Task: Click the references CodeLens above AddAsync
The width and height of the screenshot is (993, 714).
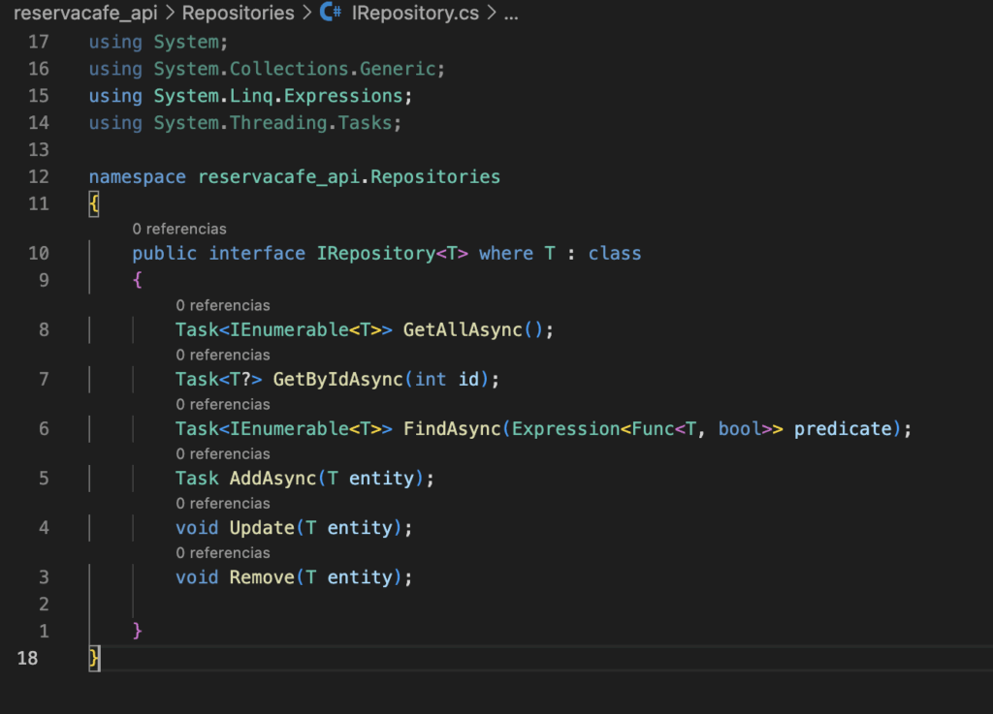Action: pyautogui.click(x=223, y=454)
